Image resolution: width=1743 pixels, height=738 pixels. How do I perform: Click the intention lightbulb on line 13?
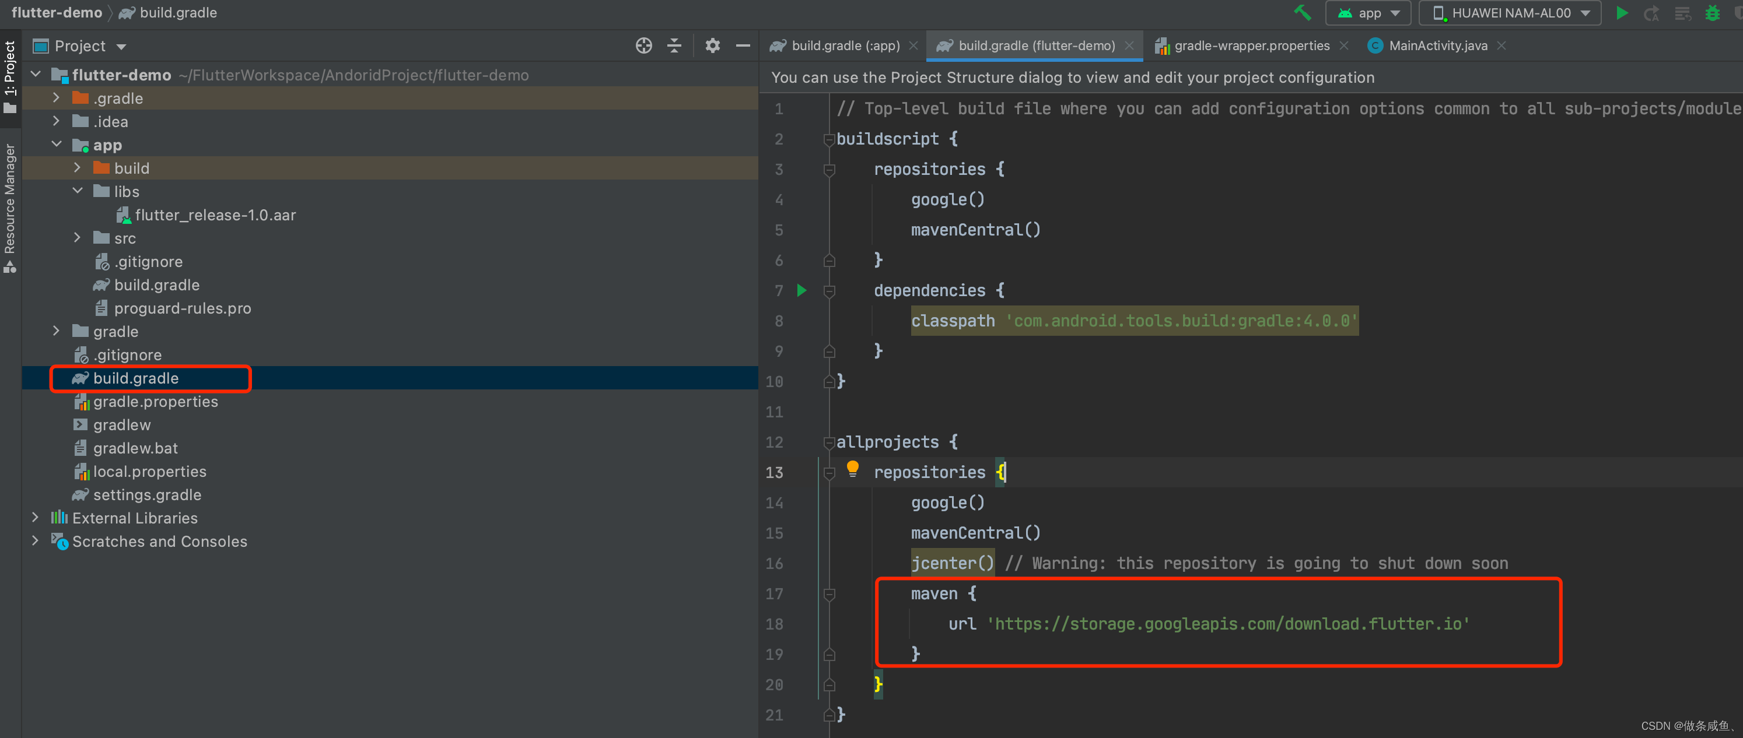pyautogui.click(x=853, y=468)
